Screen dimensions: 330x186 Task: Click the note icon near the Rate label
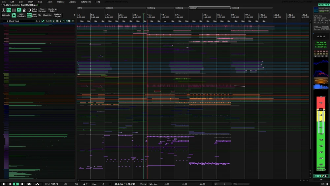(84, 184)
